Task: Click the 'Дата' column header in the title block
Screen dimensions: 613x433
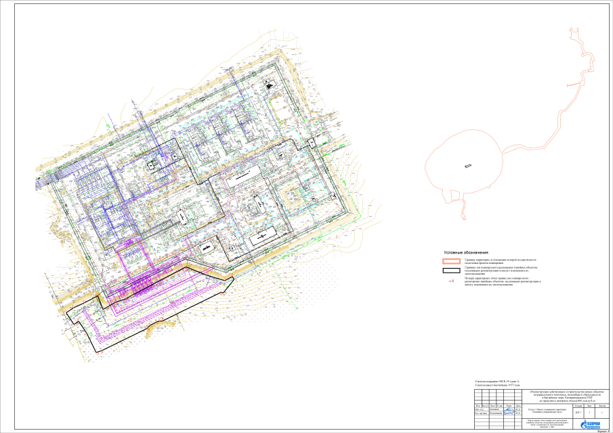Action: (x=517, y=406)
